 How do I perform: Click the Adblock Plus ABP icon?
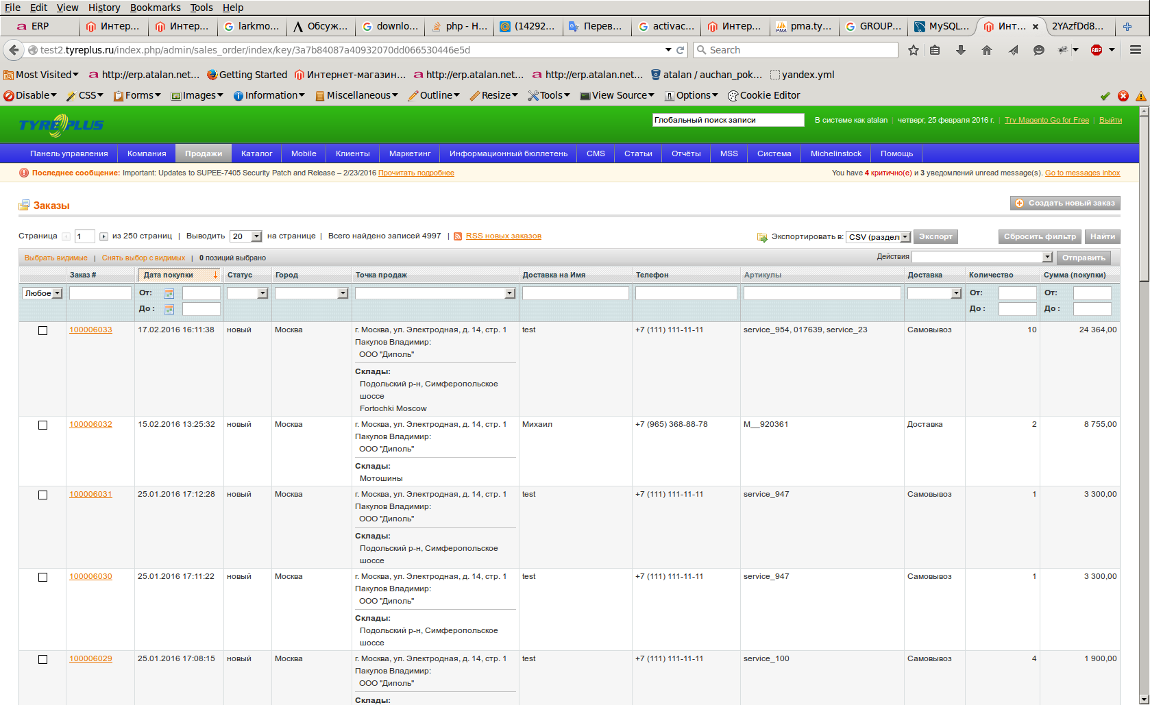(1097, 50)
